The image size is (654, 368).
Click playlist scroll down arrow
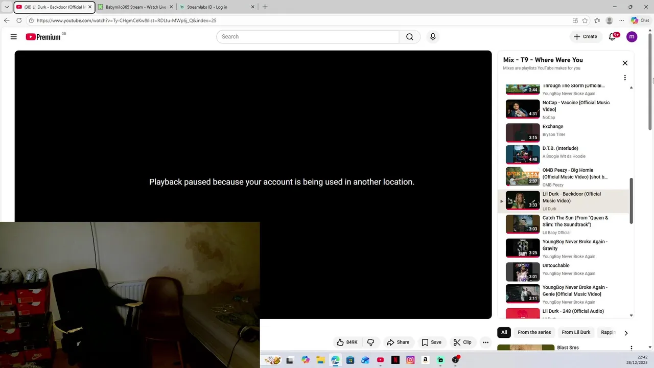pos(632,316)
